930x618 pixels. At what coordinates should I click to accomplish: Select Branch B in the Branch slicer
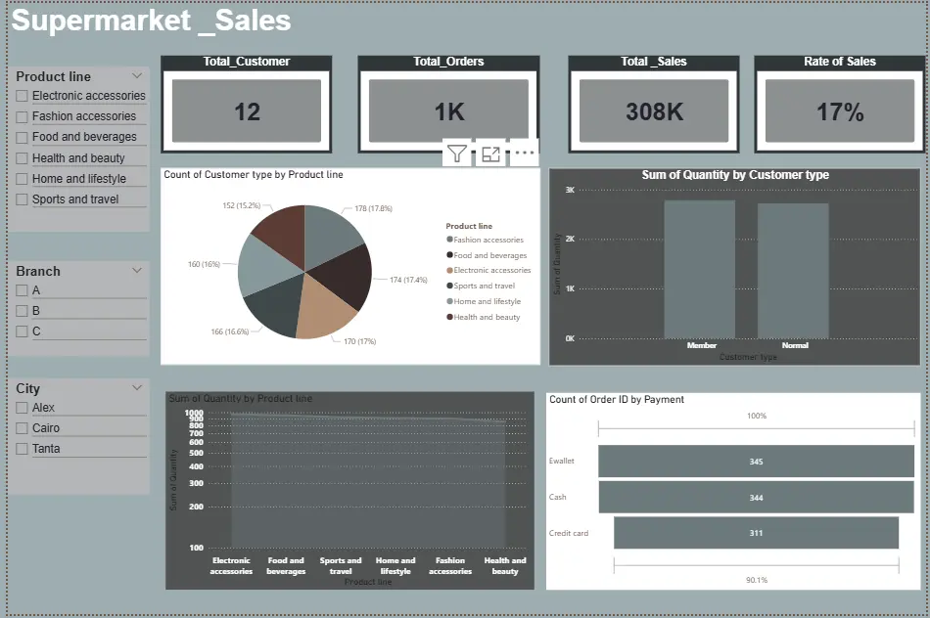coord(22,310)
